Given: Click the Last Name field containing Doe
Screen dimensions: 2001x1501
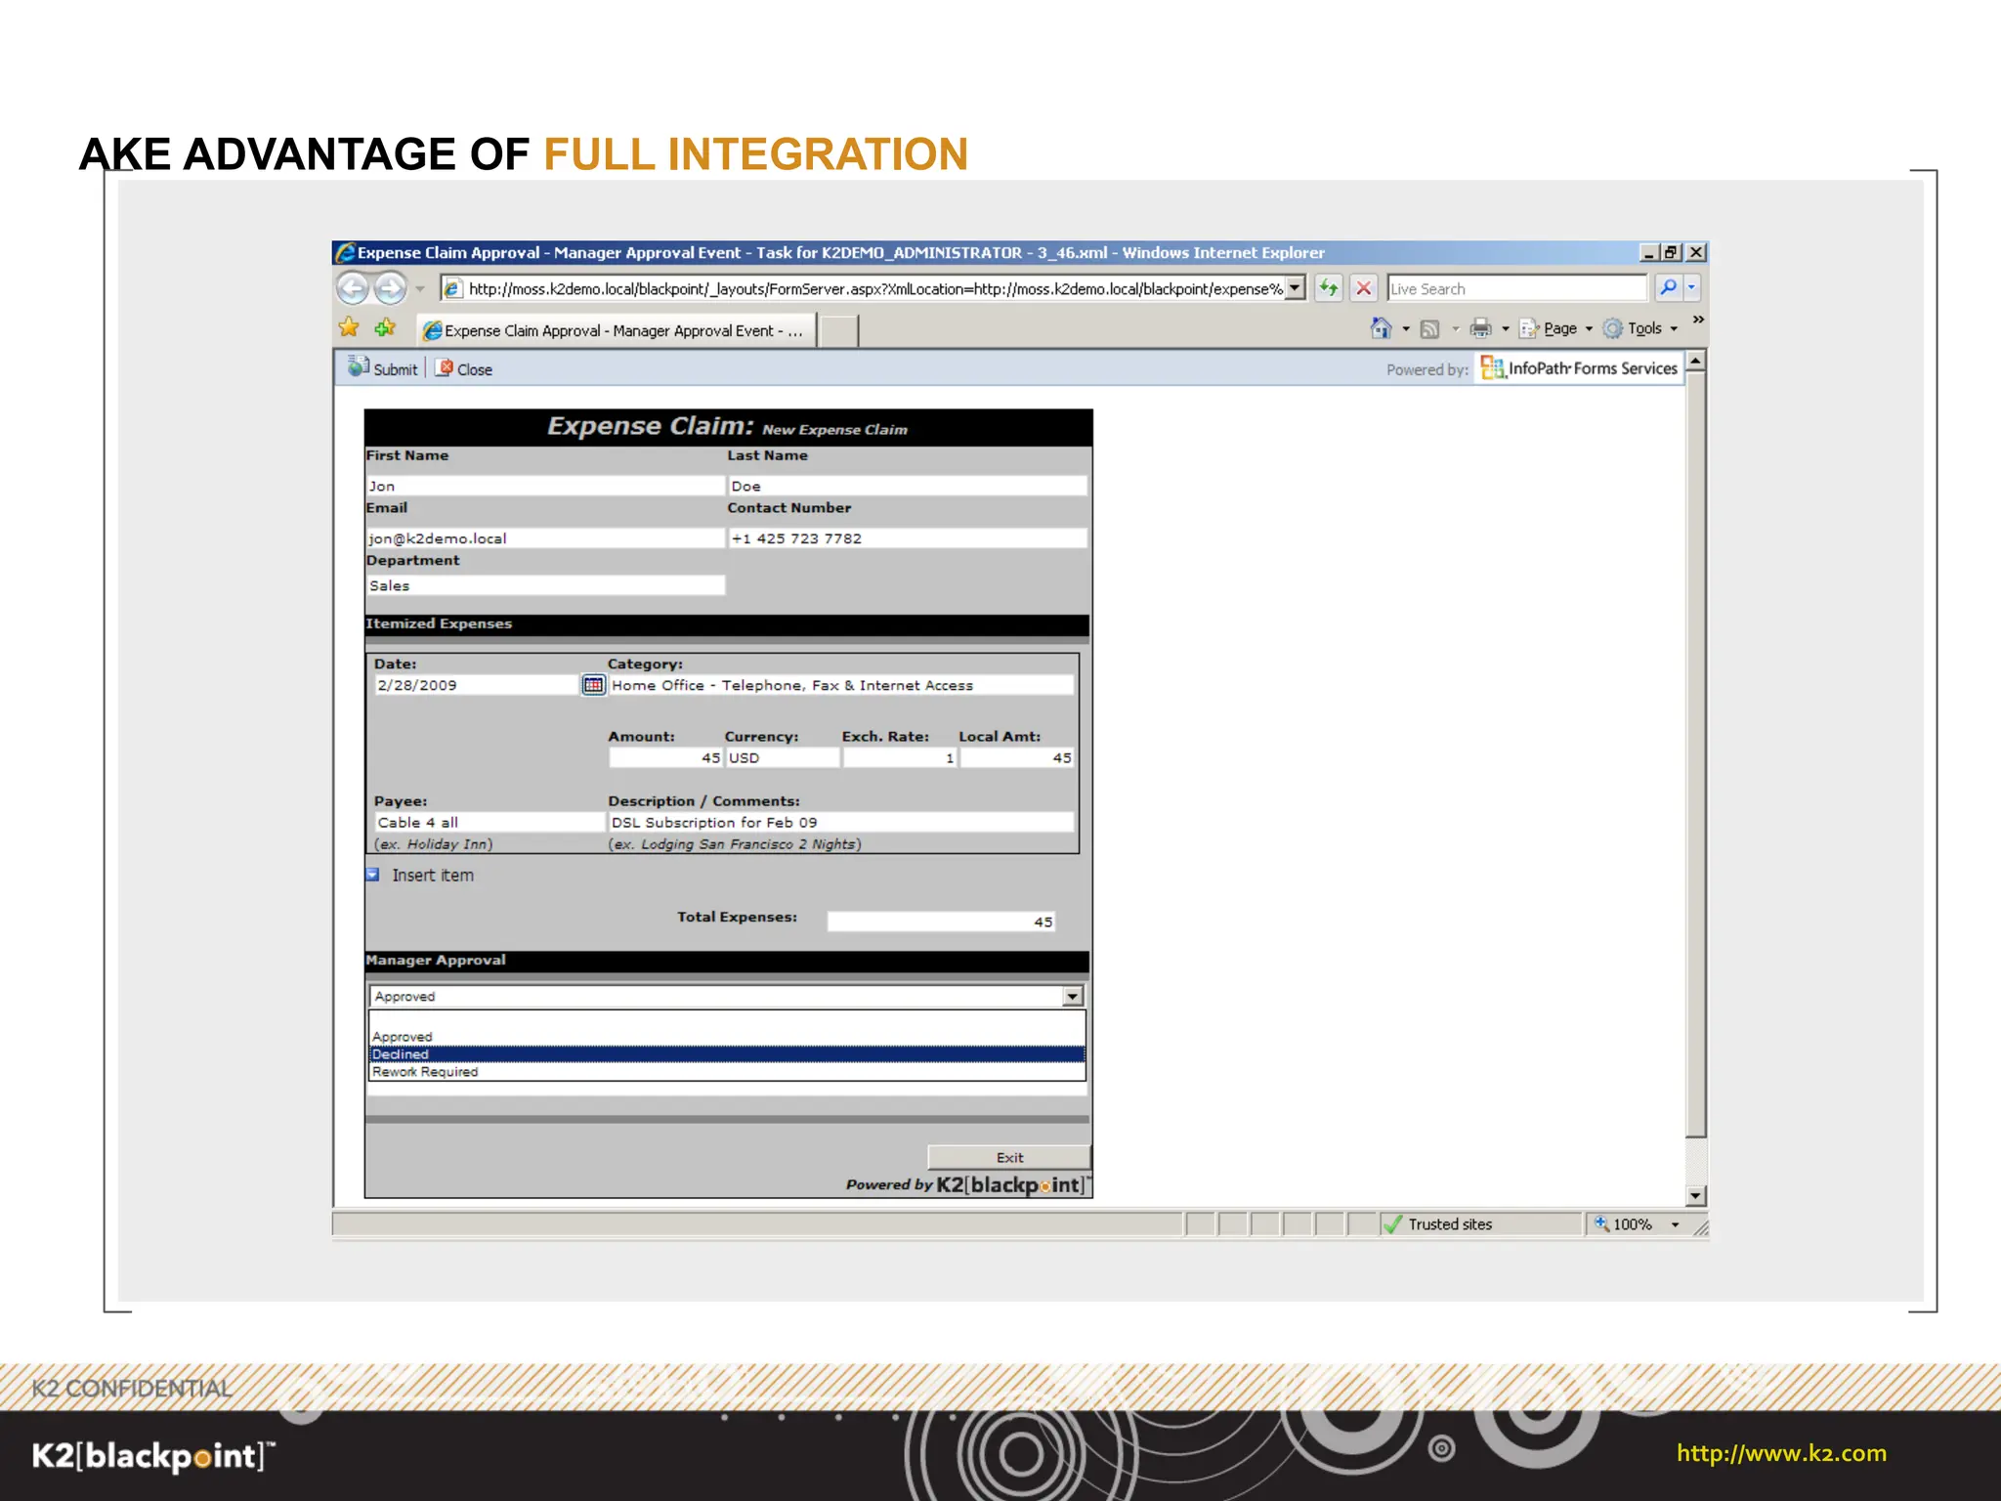Looking at the screenshot, I should (x=908, y=486).
